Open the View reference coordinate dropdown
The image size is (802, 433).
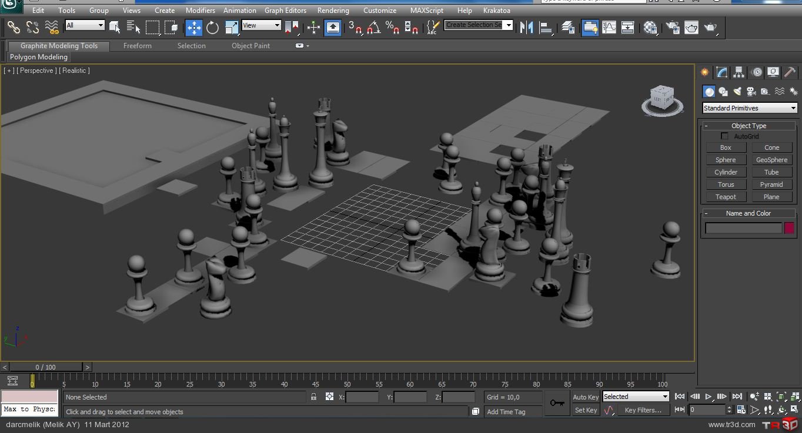pyautogui.click(x=261, y=25)
